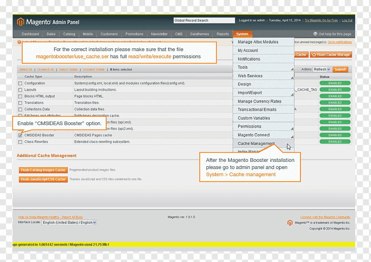Click the Flush Cache Storage button
The image size is (371, 262).
click(x=331, y=54)
